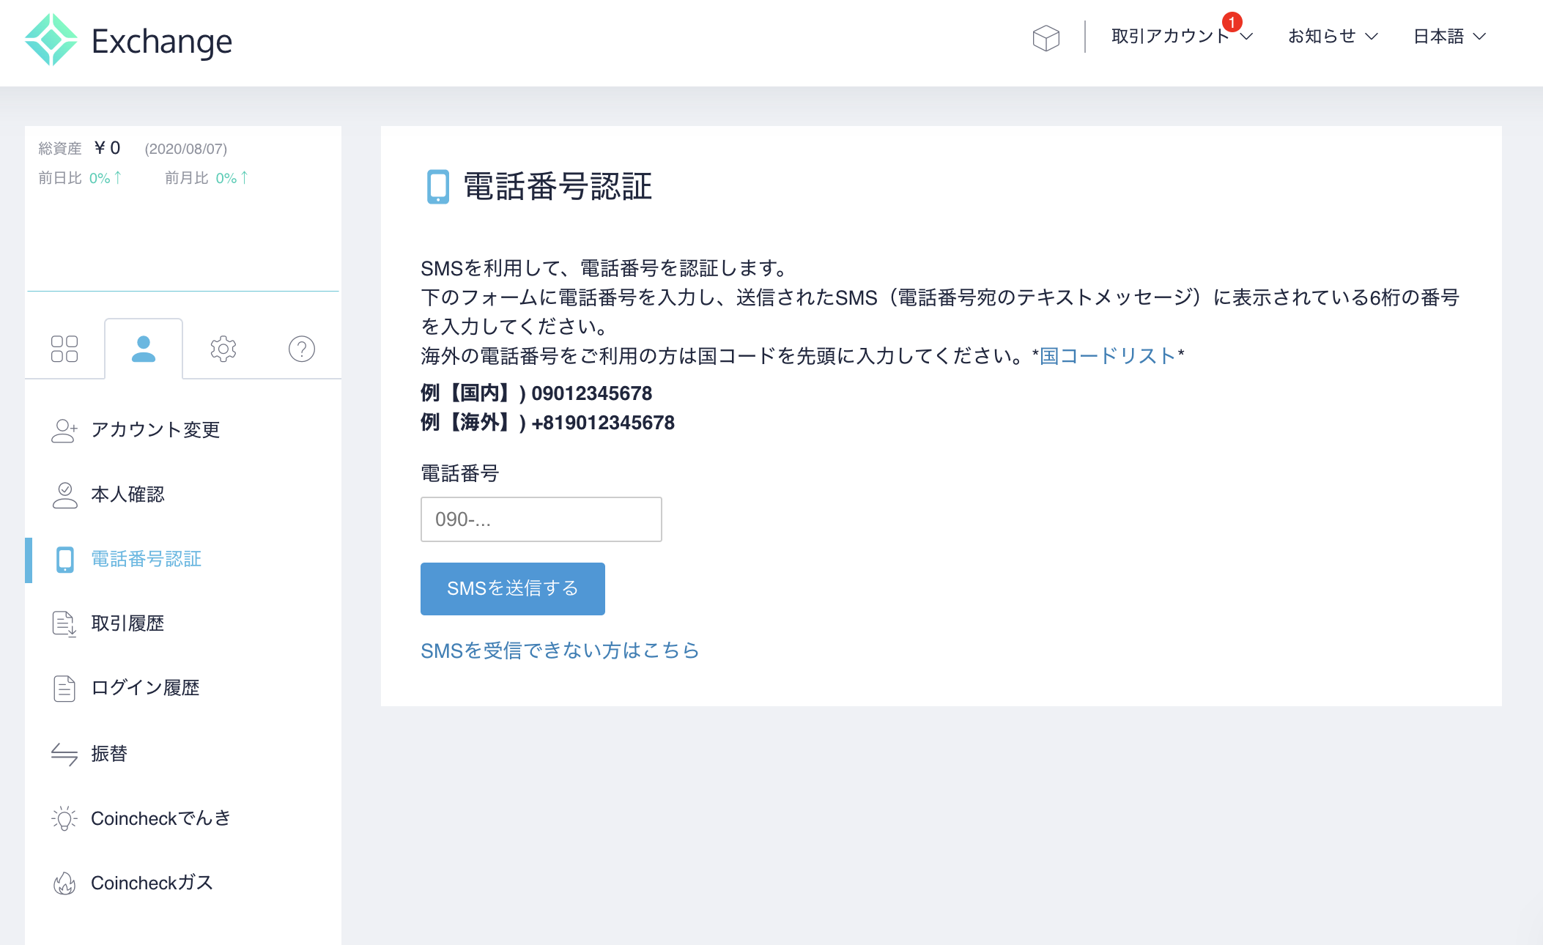This screenshot has width=1543, height=945.
Task: Click example number +819012345678
Action: click(x=603, y=423)
